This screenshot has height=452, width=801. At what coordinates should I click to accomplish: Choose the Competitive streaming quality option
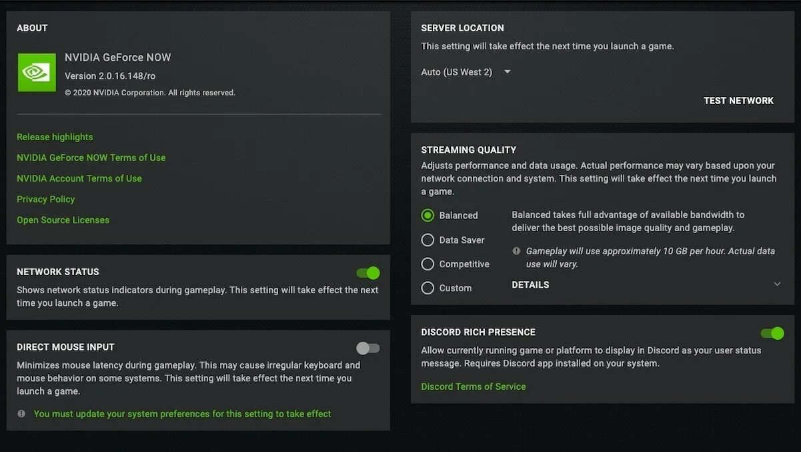428,264
